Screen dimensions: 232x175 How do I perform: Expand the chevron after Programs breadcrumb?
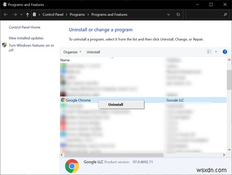pos(88,15)
